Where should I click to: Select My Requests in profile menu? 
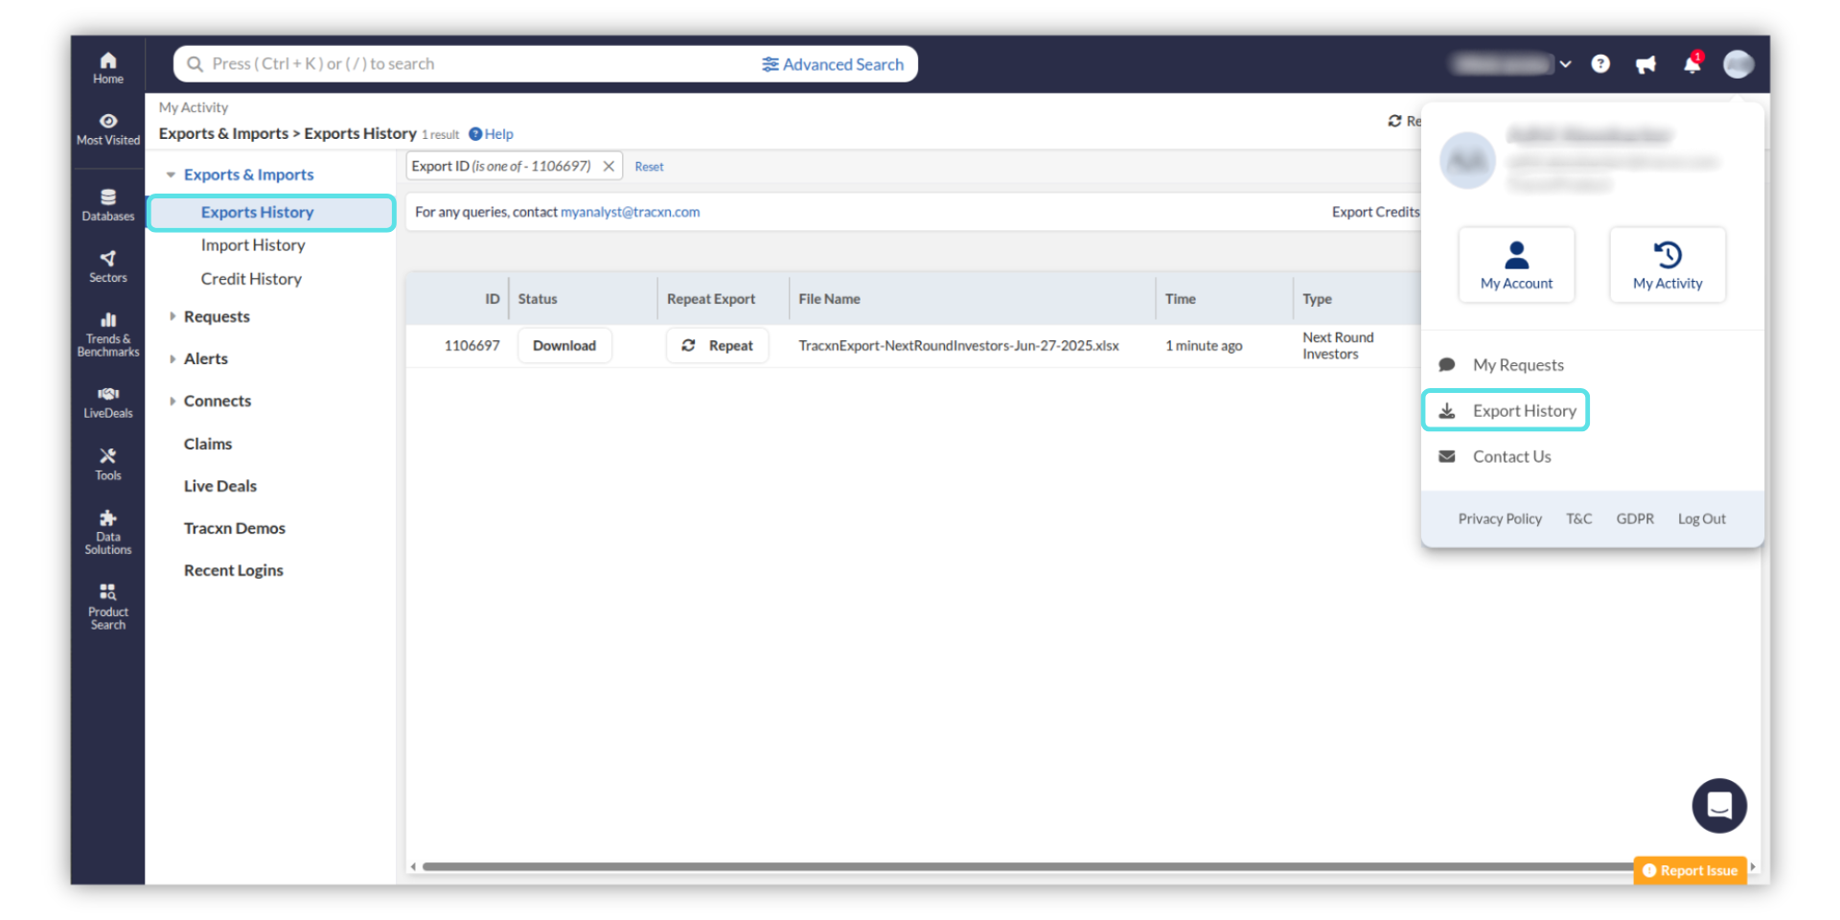[x=1517, y=364]
